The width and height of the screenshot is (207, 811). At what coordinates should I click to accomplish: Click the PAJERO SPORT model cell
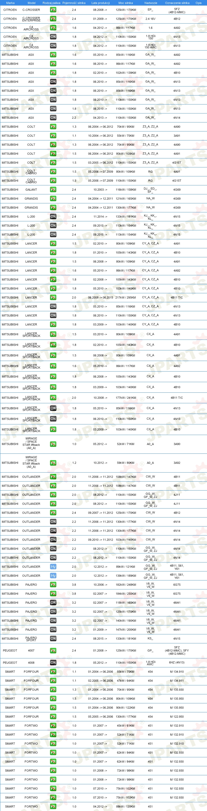(31, 639)
